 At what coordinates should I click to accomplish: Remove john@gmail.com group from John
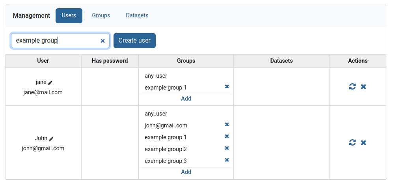pos(227,125)
